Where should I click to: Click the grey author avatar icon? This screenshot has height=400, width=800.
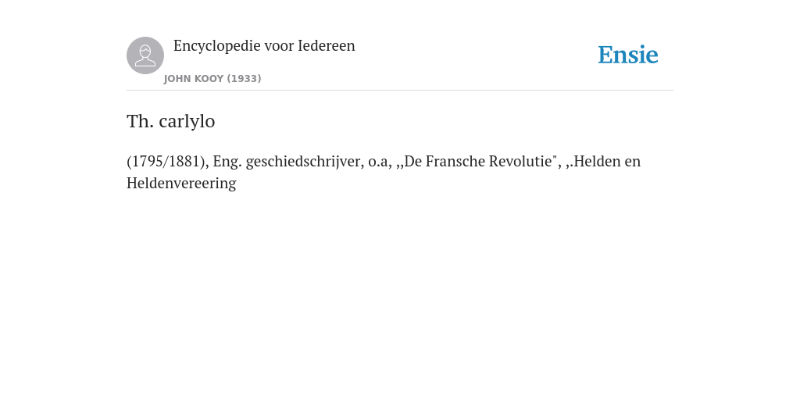(x=145, y=55)
